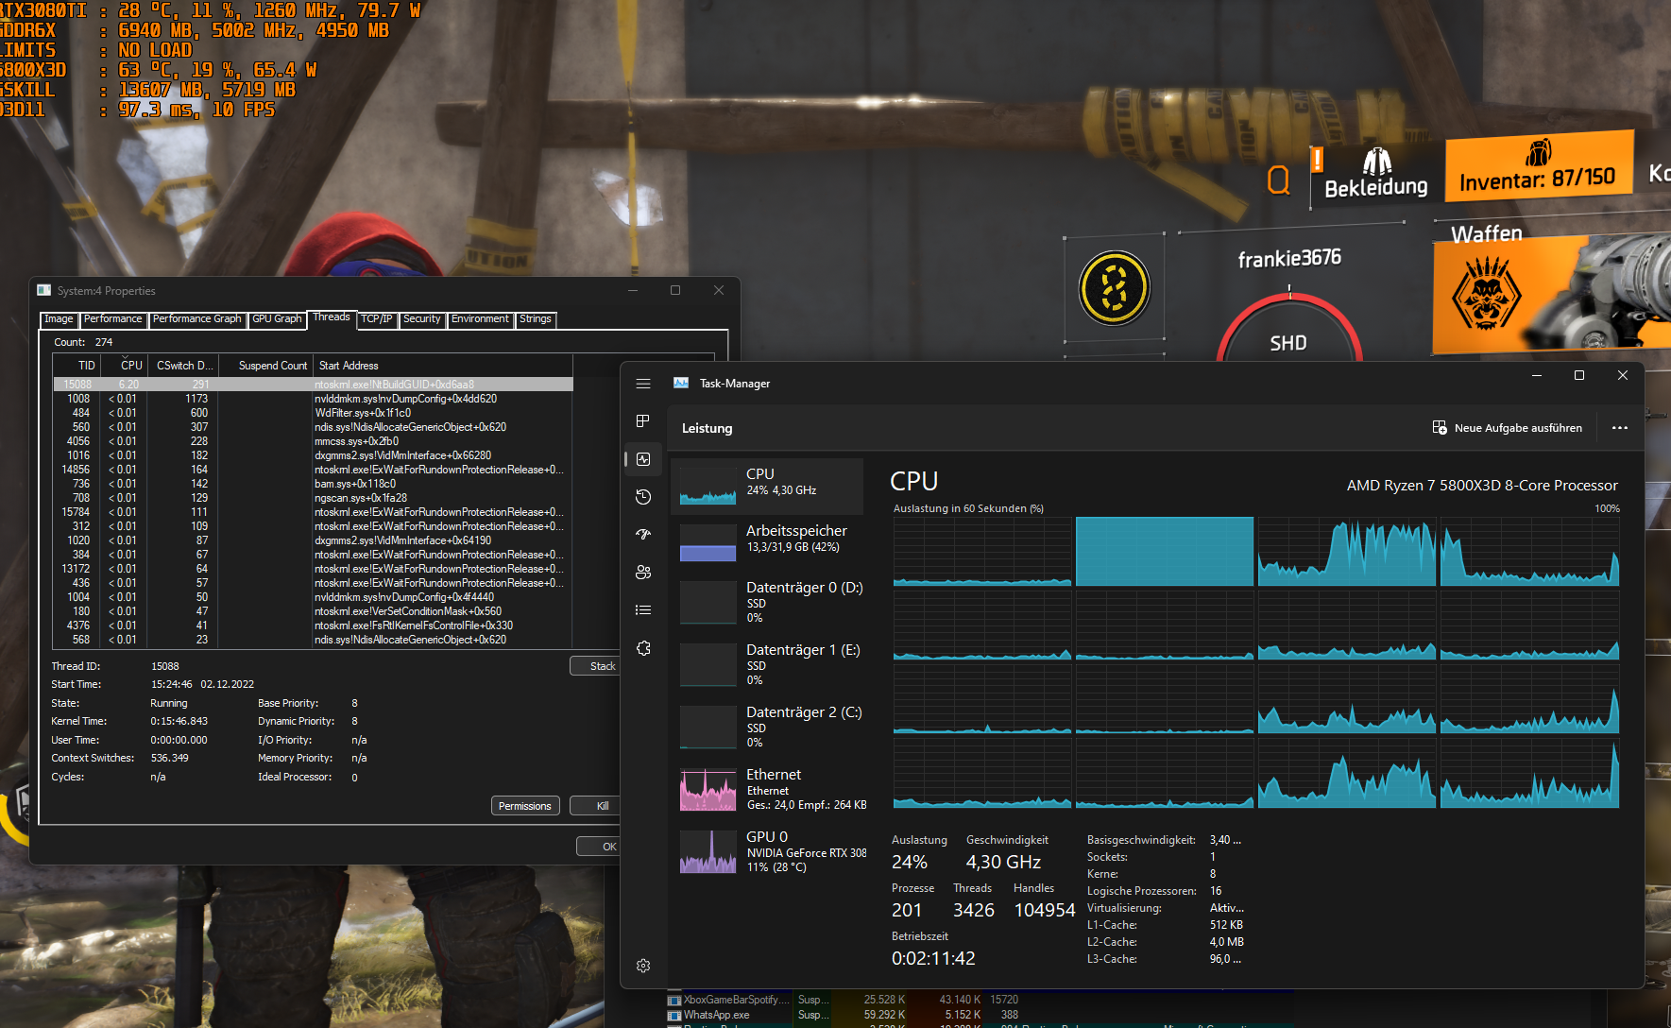
Task: Open App history from Task-Manager sidebar
Action: click(x=643, y=497)
